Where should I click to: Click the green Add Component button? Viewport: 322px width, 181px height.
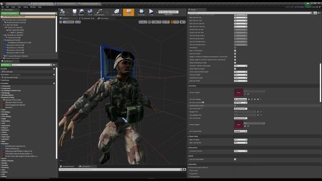[10, 14]
